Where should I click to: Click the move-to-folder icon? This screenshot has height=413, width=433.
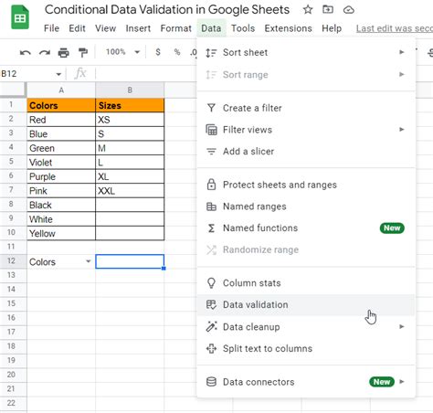(328, 10)
